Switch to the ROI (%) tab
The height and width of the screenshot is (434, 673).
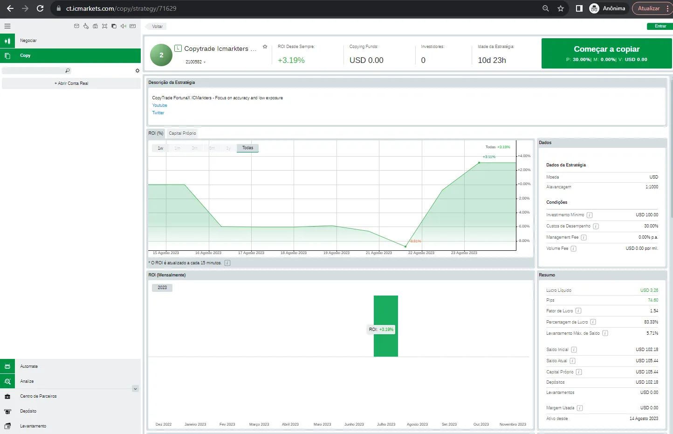point(156,133)
